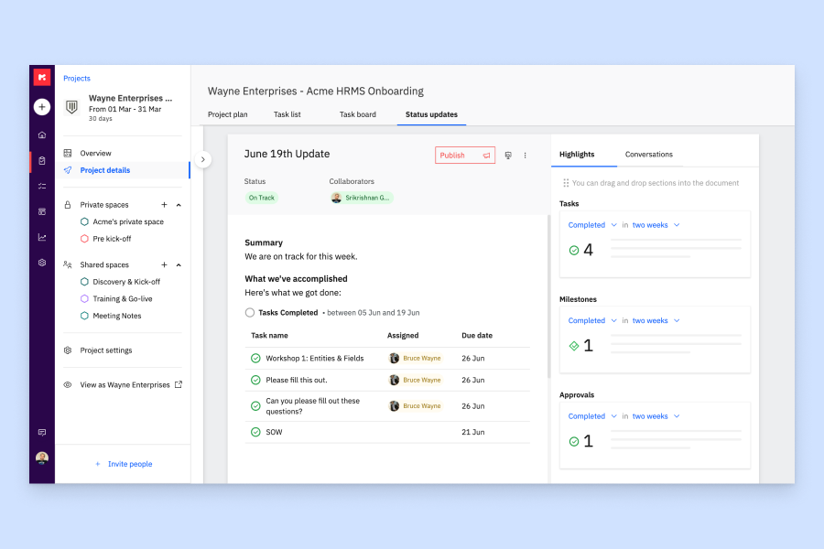The image size is (824, 549).
Task: Open the task checklist icon in sidebar
Action: point(42,186)
